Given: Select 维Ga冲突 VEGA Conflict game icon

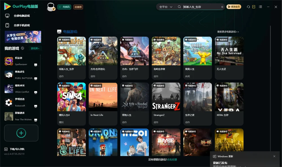Looking at the screenshot, I should coord(9,89).
